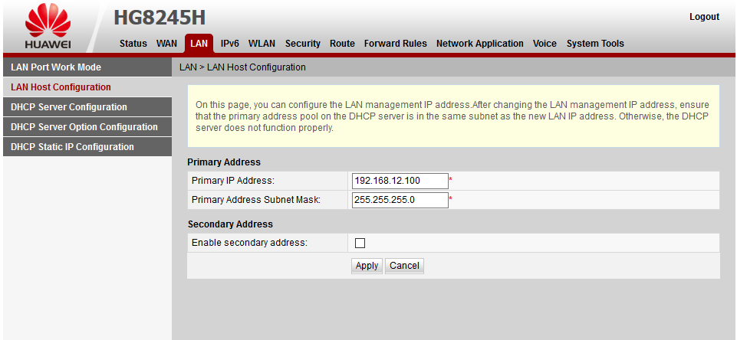This screenshot has width=737, height=340.
Task: Open the Forward Rules tab
Action: [x=396, y=44]
